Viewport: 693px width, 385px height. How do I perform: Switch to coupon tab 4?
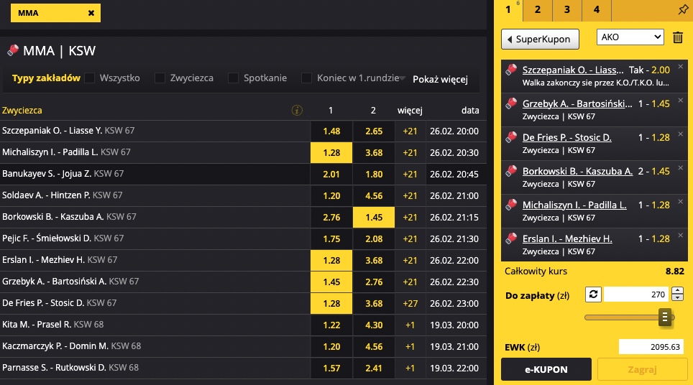(x=597, y=10)
